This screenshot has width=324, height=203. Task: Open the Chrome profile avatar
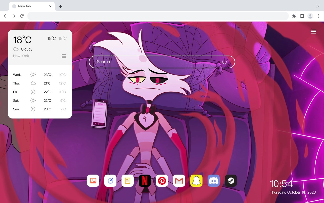310,16
